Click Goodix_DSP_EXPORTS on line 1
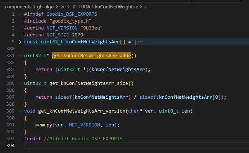The width and height of the screenshot is (249, 153). tap(72, 14)
